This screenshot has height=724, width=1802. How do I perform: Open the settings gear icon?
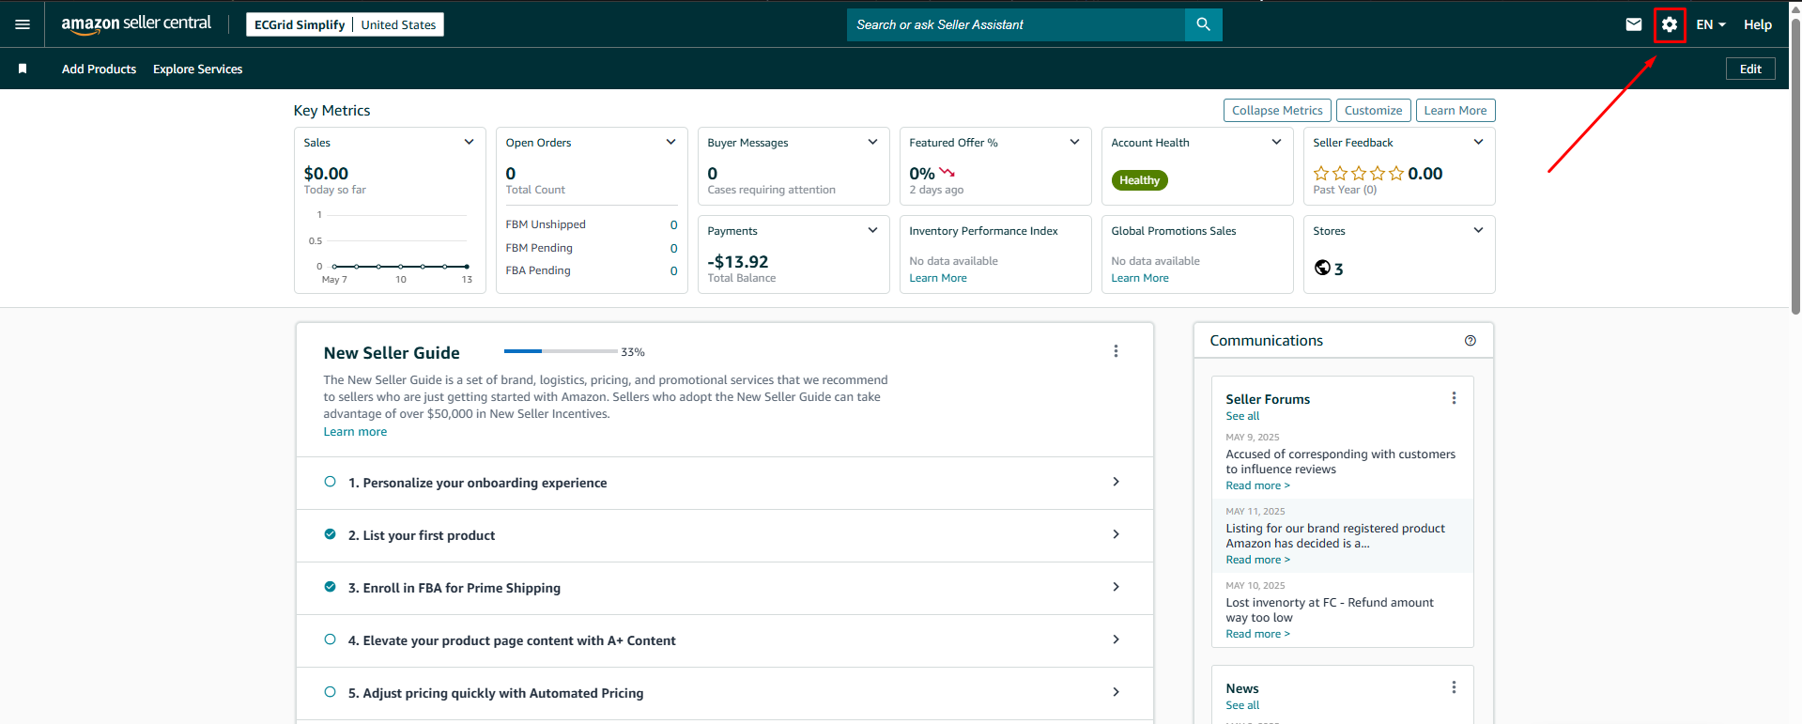pyautogui.click(x=1670, y=24)
